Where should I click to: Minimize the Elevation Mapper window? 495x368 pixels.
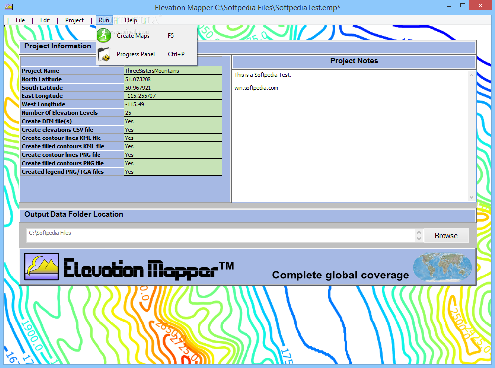tap(449, 6)
